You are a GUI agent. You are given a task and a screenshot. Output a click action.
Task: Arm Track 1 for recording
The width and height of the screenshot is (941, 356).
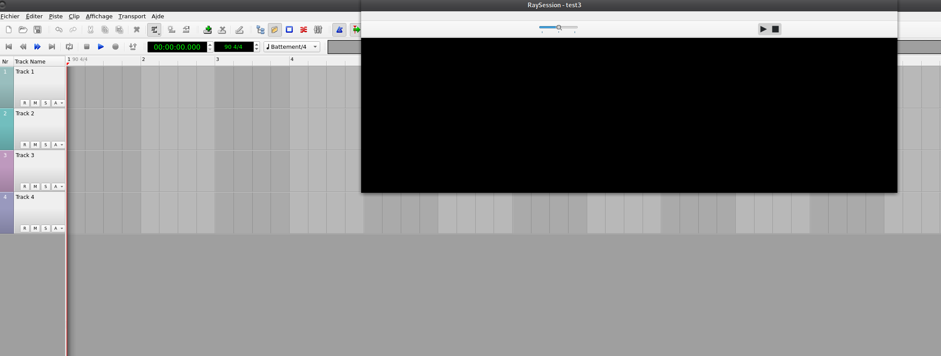point(25,103)
